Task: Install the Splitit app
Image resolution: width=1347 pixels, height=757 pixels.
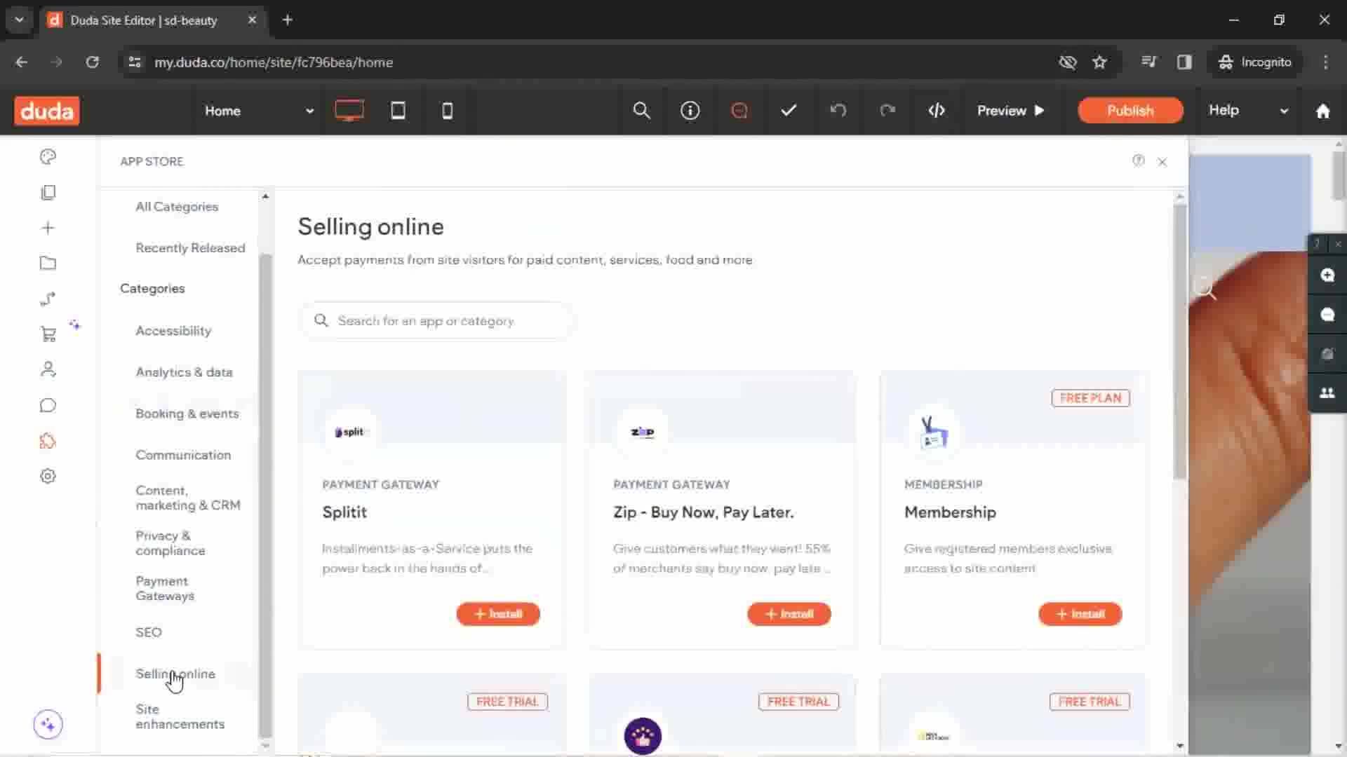Action: pos(498,614)
